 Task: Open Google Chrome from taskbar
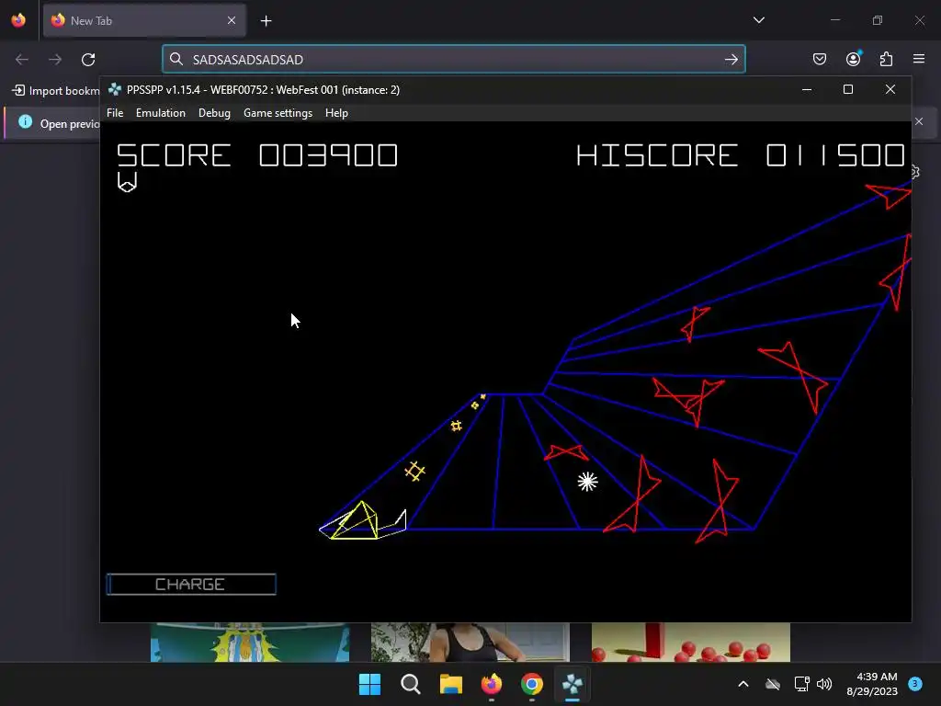pyautogui.click(x=532, y=684)
